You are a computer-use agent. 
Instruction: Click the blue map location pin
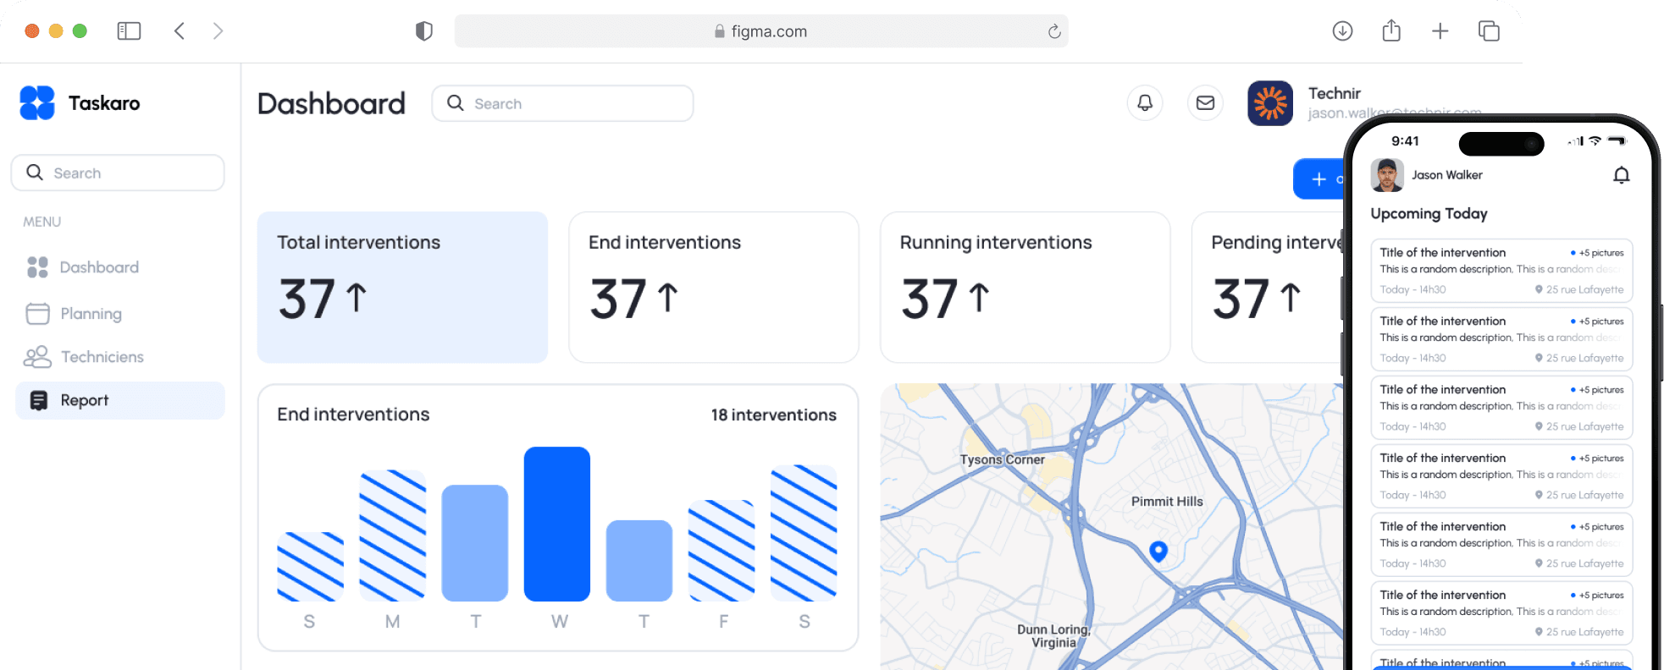(1158, 552)
